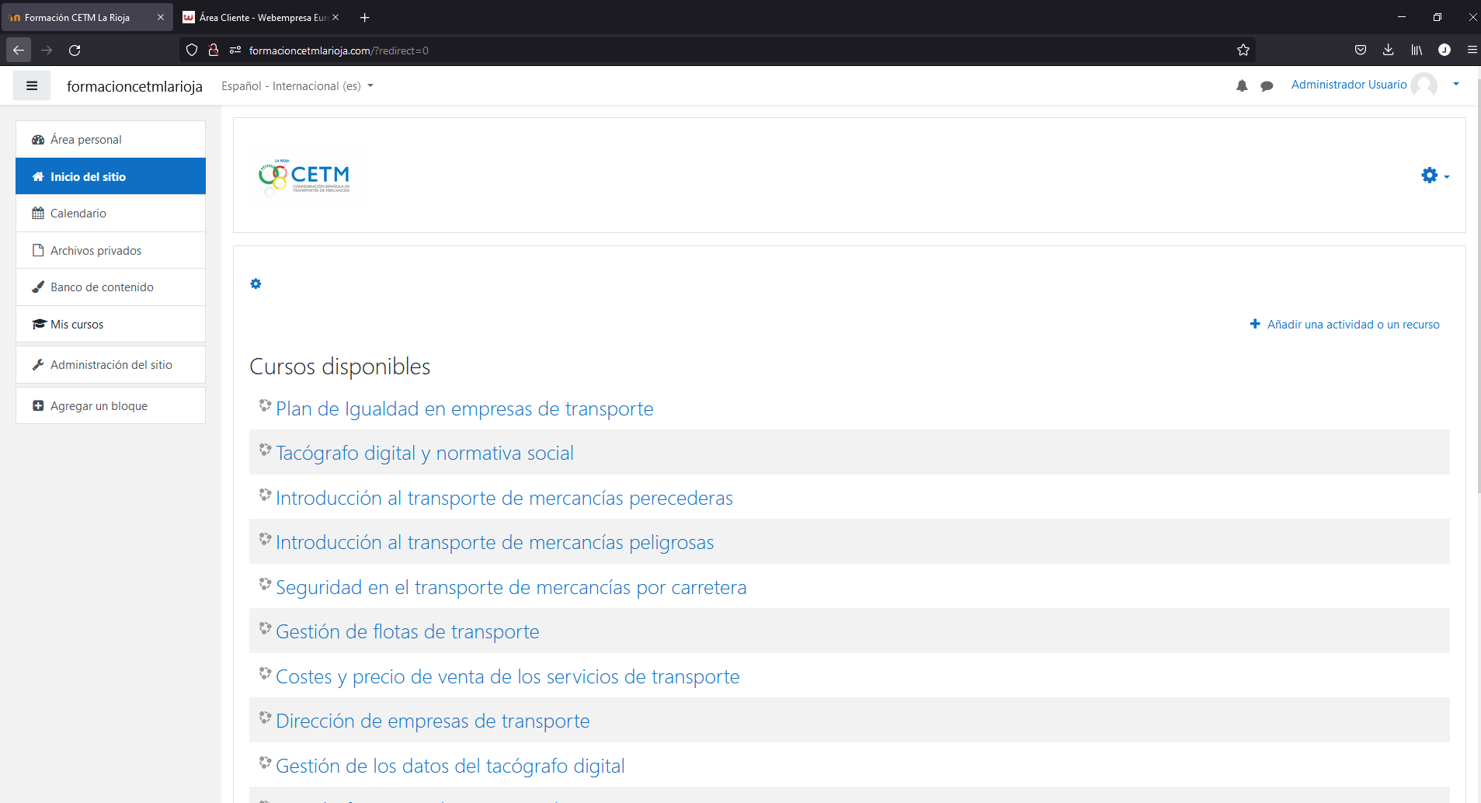
Task: Open the Pocket save icon in toolbar
Action: [x=1361, y=50]
